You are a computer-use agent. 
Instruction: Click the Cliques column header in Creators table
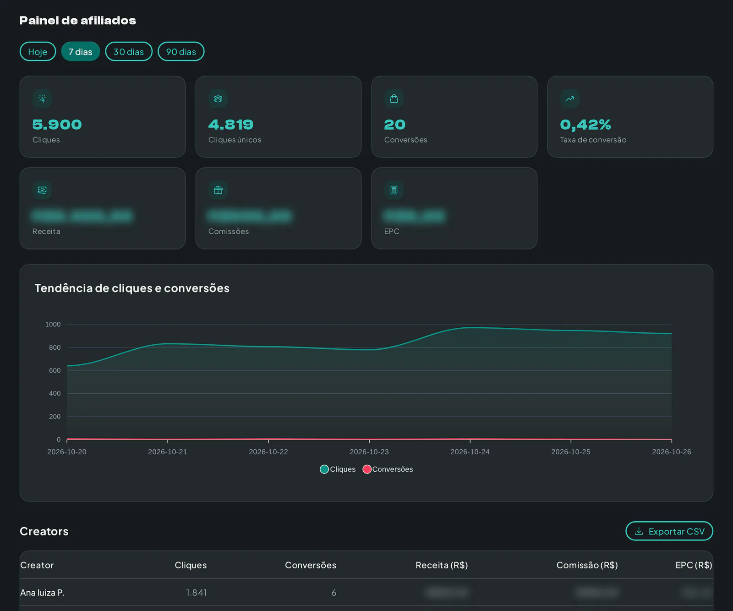(x=191, y=565)
